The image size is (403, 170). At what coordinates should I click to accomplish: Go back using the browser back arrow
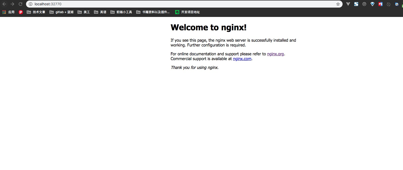(x=4, y=4)
